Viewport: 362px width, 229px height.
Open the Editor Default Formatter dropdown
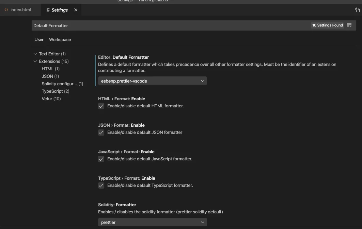click(152, 81)
